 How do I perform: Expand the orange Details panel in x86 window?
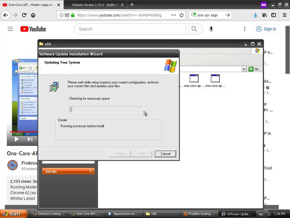68,171
